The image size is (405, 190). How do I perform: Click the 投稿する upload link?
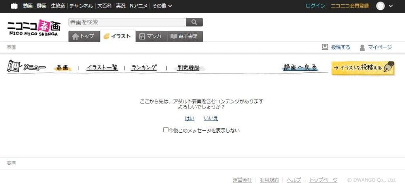[x=336, y=47]
